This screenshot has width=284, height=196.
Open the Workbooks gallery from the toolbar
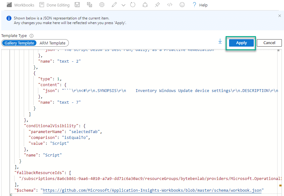(x=20, y=5)
